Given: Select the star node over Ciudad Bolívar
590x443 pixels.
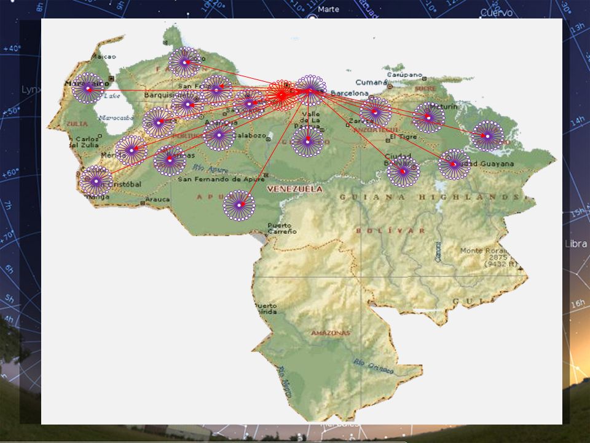Looking at the screenshot, I should (403, 172).
